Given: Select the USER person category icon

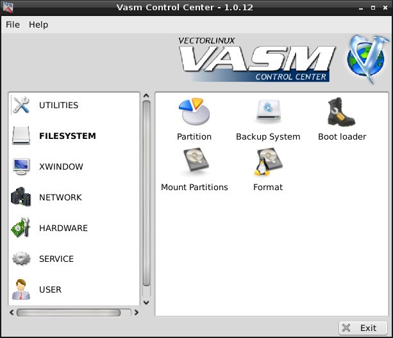Looking at the screenshot, I should (21, 289).
